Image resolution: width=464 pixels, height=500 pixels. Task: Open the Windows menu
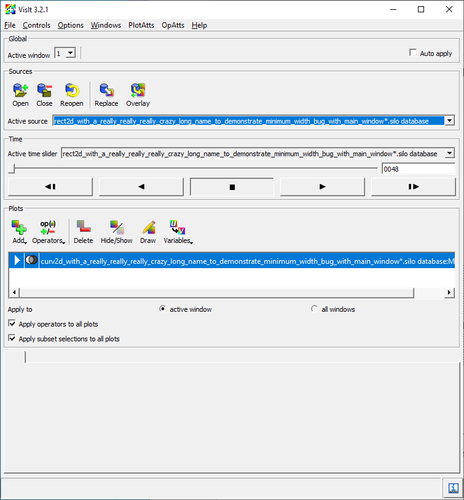point(106,25)
